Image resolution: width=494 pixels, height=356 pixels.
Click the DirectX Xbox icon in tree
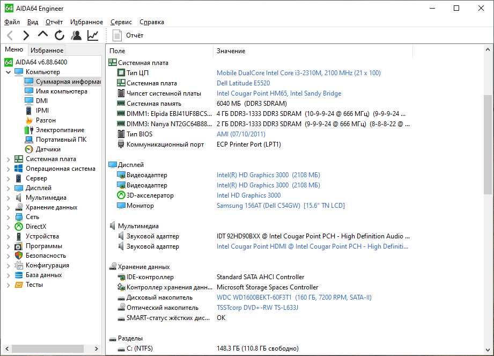(19, 227)
